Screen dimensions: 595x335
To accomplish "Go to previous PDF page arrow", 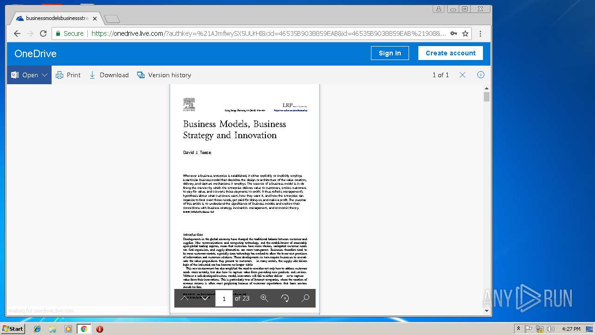I will coord(185,298).
